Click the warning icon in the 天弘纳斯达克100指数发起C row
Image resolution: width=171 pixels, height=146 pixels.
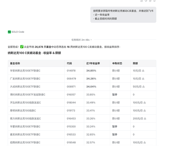tap(145, 102)
